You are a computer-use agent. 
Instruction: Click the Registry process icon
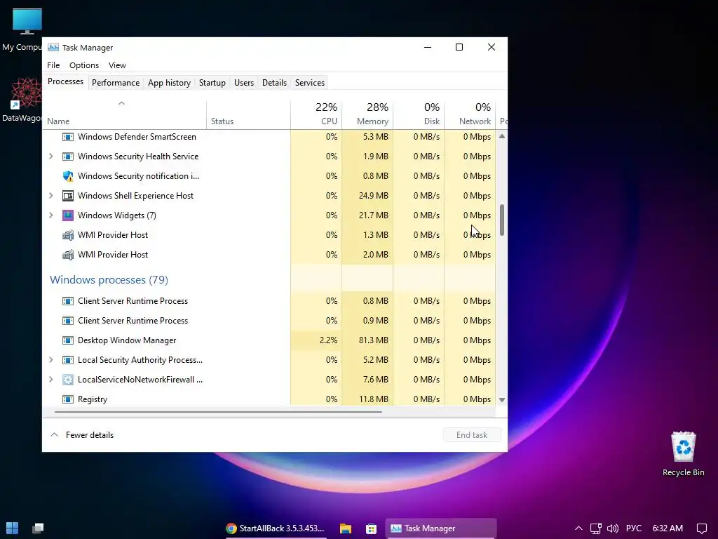[68, 399]
